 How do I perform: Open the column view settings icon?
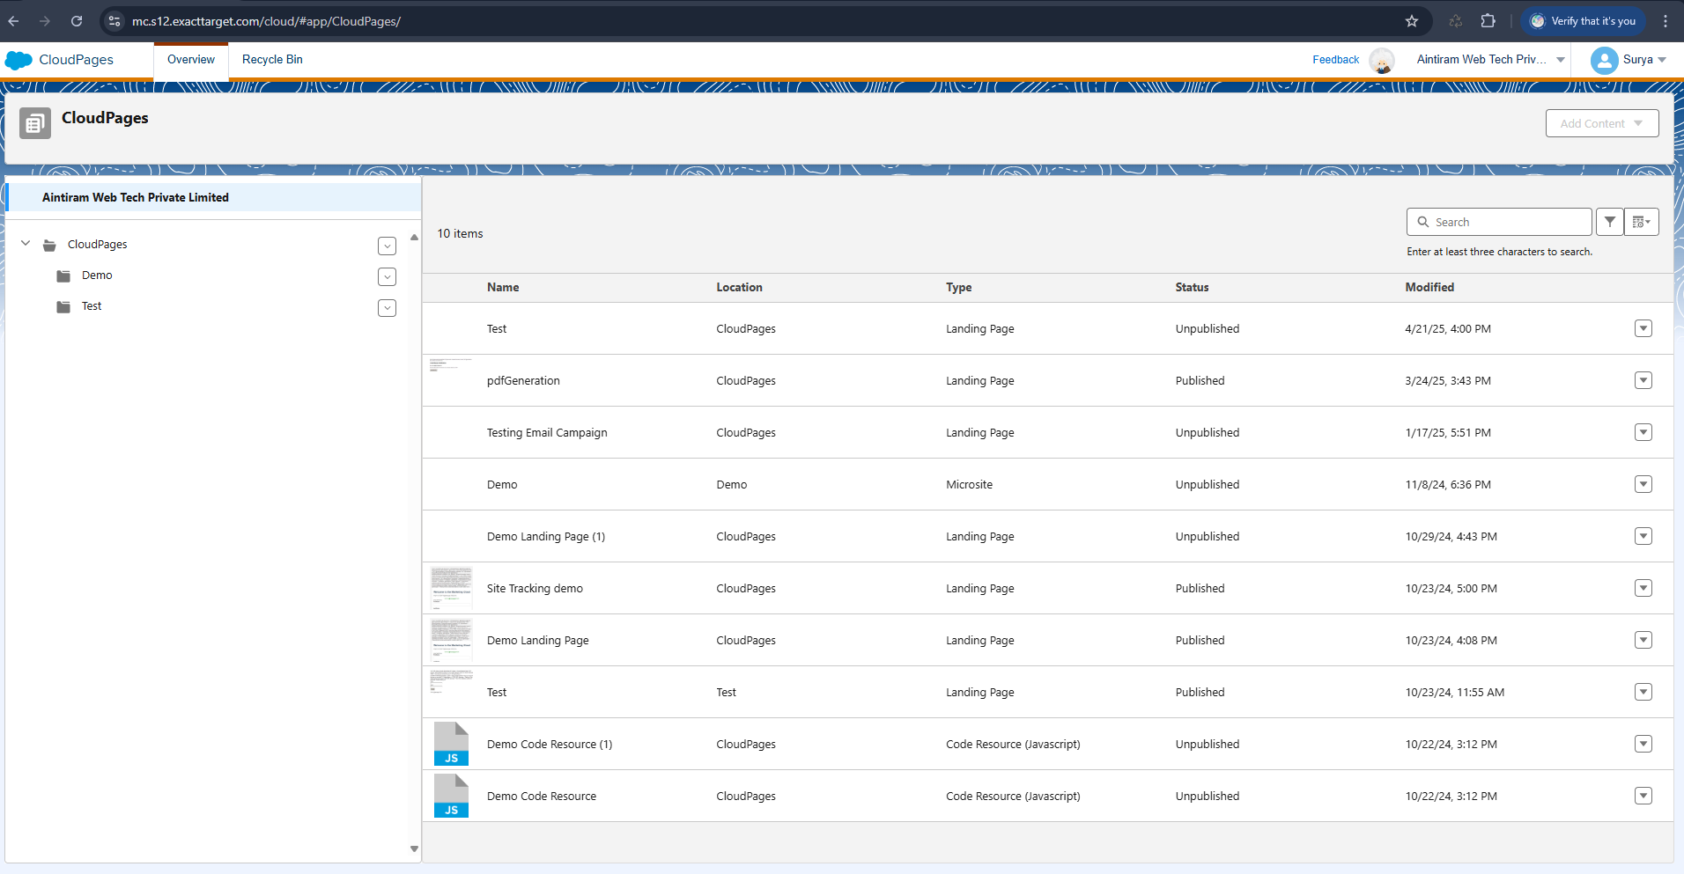point(1641,222)
